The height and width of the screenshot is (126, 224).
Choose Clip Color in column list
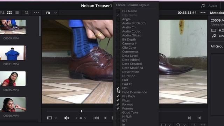click(x=129, y=48)
